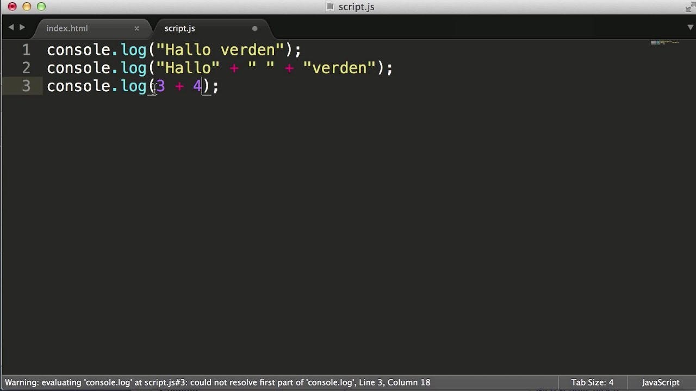Click the "Hallo verden" string on line 1
Viewport: 696px width, 391px height.
pyautogui.click(x=220, y=50)
